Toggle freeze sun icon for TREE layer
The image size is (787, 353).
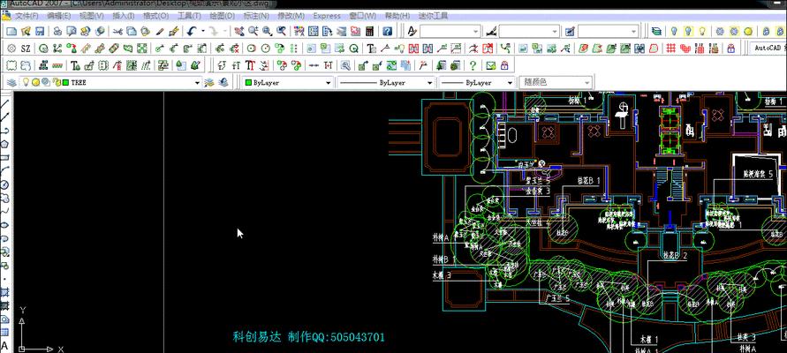click(x=35, y=82)
